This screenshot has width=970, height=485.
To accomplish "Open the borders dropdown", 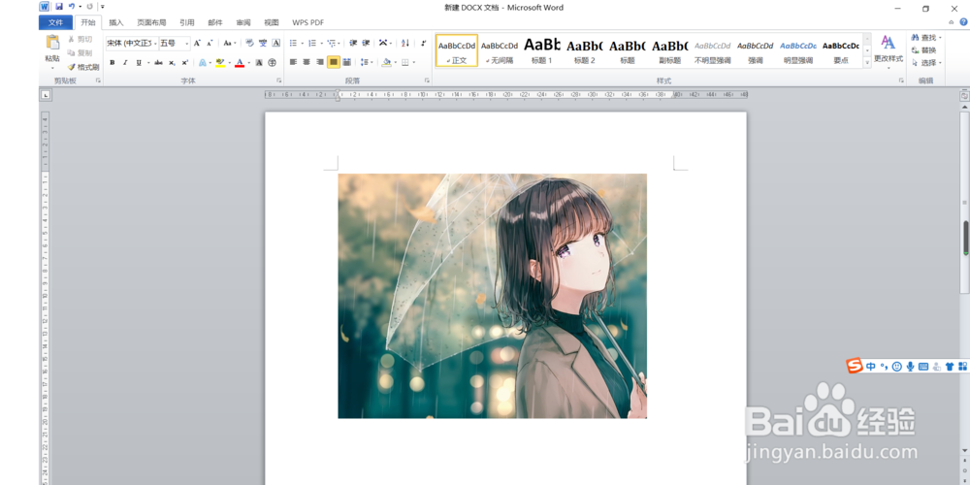I will 413,62.
